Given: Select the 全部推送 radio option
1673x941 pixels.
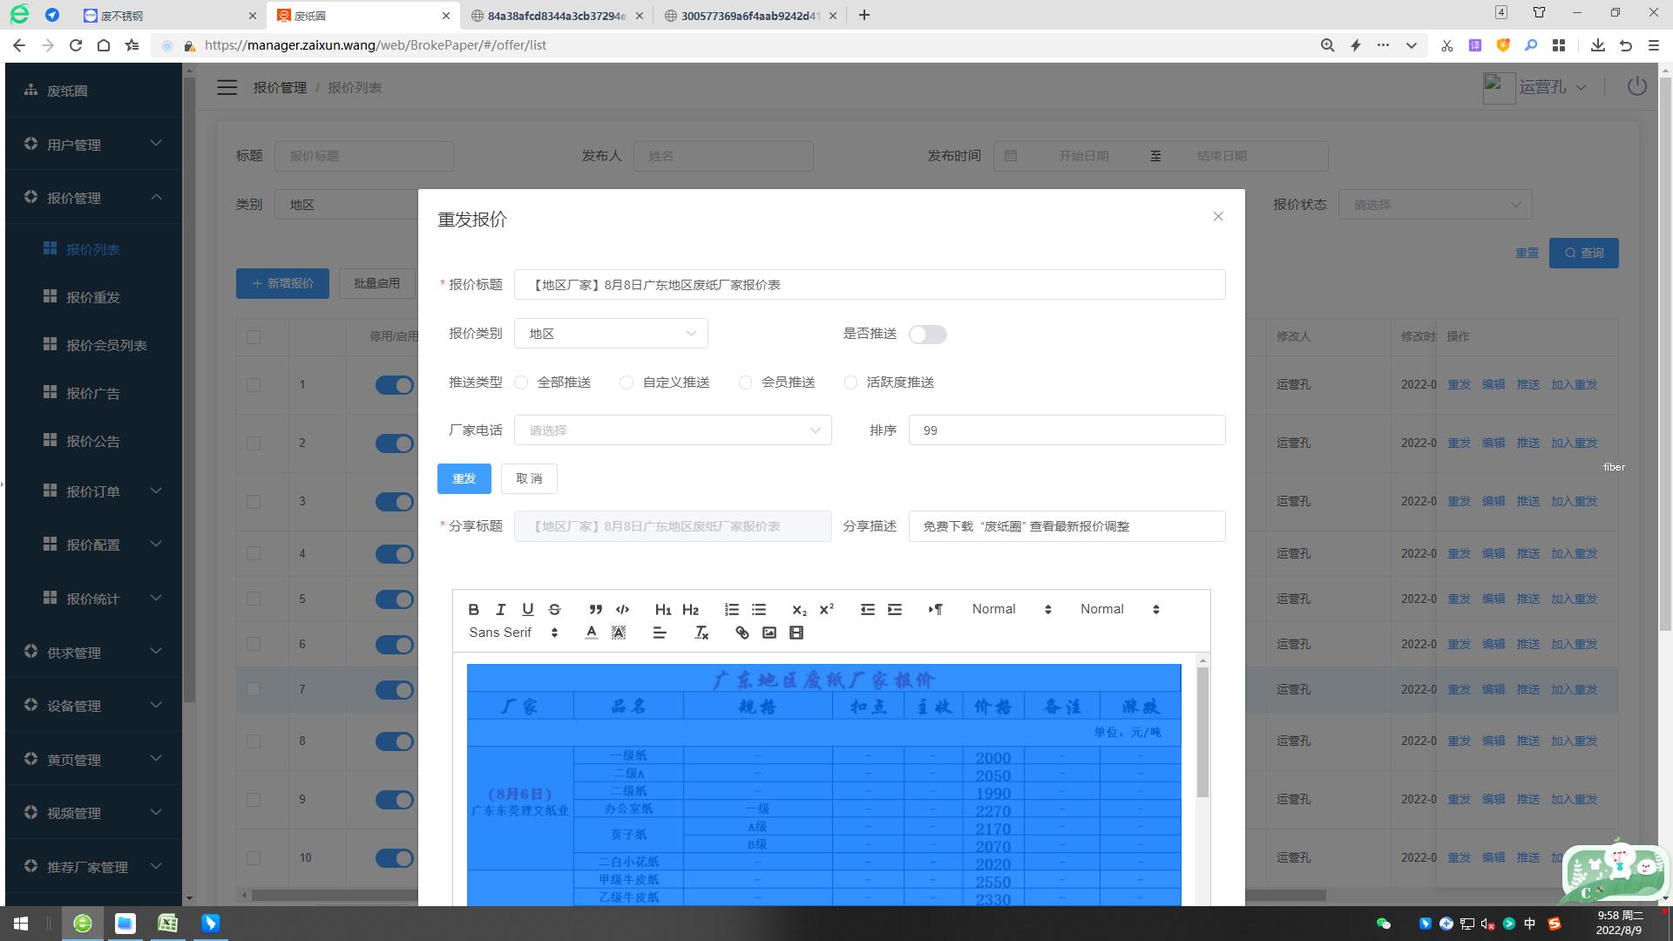Looking at the screenshot, I should [521, 382].
